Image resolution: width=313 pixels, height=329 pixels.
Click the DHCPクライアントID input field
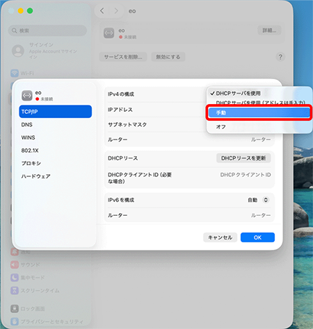[246, 175]
